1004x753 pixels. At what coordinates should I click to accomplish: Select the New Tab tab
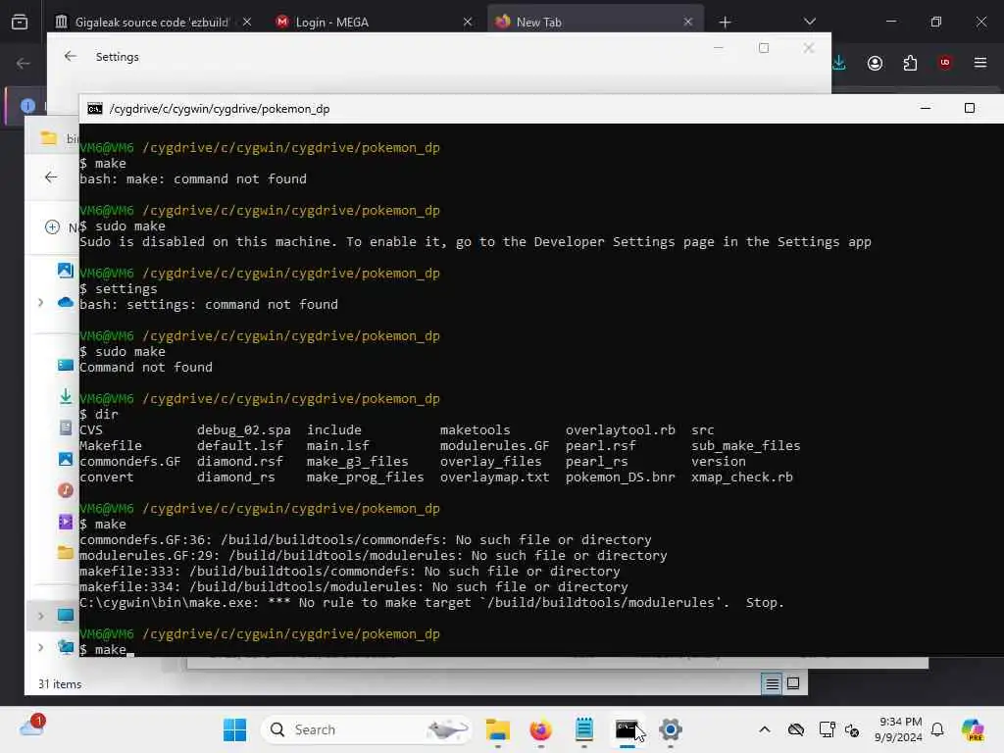pyautogui.click(x=595, y=23)
